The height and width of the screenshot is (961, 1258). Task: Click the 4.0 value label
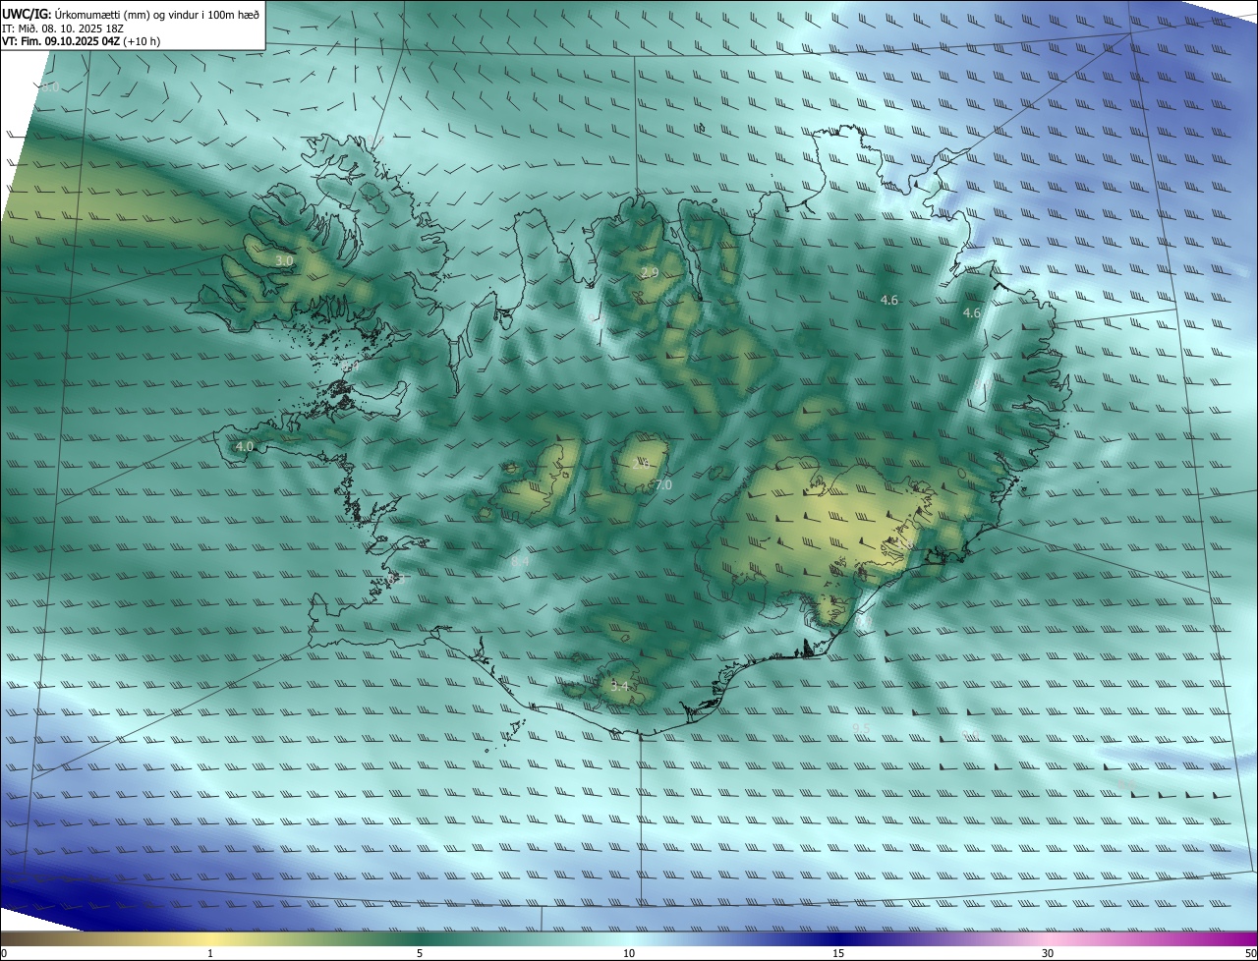tap(245, 446)
